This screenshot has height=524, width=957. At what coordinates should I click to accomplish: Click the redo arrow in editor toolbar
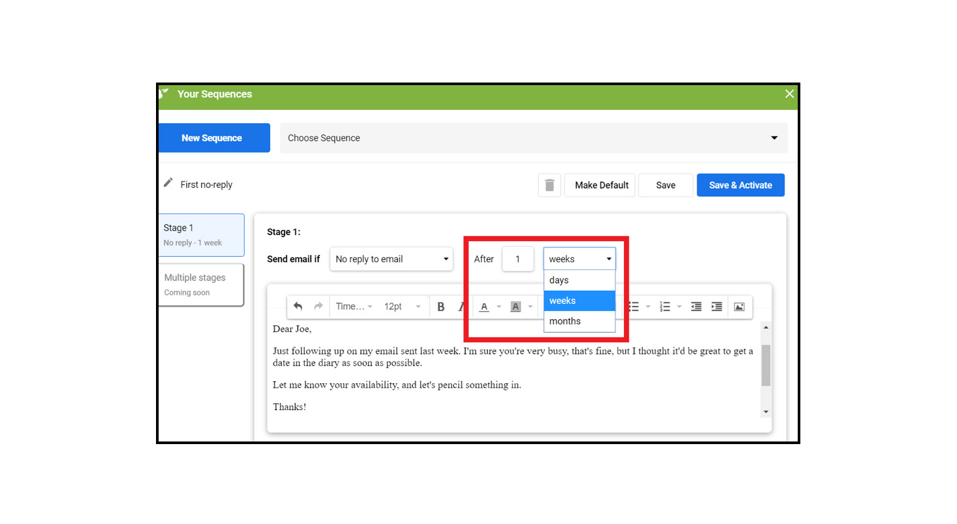coord(319,307)
